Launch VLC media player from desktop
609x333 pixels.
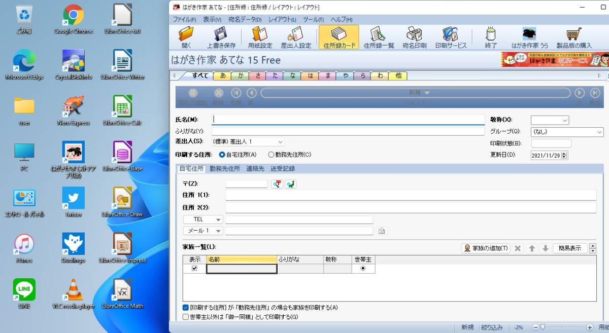point(73,294)
